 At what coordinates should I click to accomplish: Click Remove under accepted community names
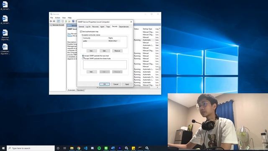(117, 51)
